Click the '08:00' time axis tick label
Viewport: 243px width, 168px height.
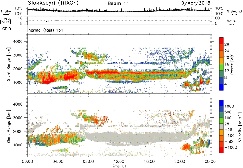88,161
